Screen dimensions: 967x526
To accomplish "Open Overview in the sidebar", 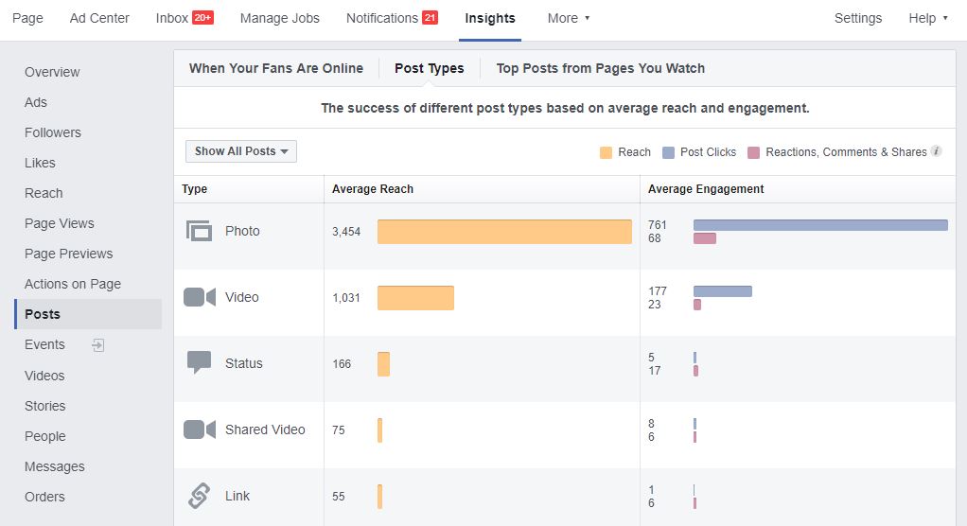I will coord(52,72).
